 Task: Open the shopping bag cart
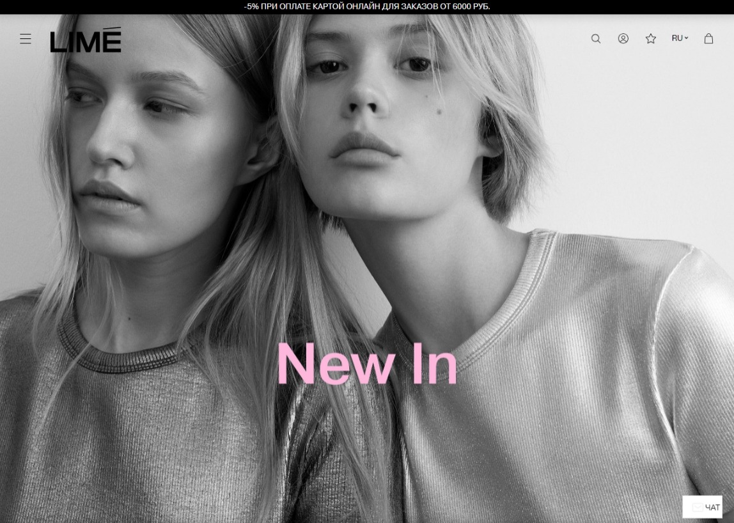(x=708, y=38)
